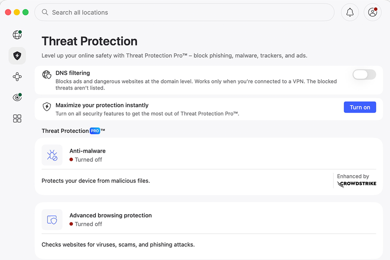This screenshot has width=390, height=260.
Task: Open the four-squares apps grid sidebar icon
Action: [17, 118]
